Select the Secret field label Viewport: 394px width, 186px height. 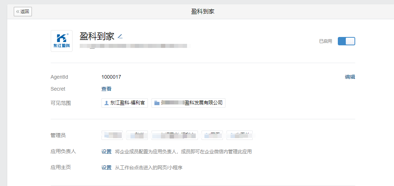(58, 89)
